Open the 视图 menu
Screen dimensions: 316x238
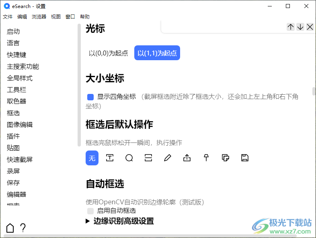[56, 17]
